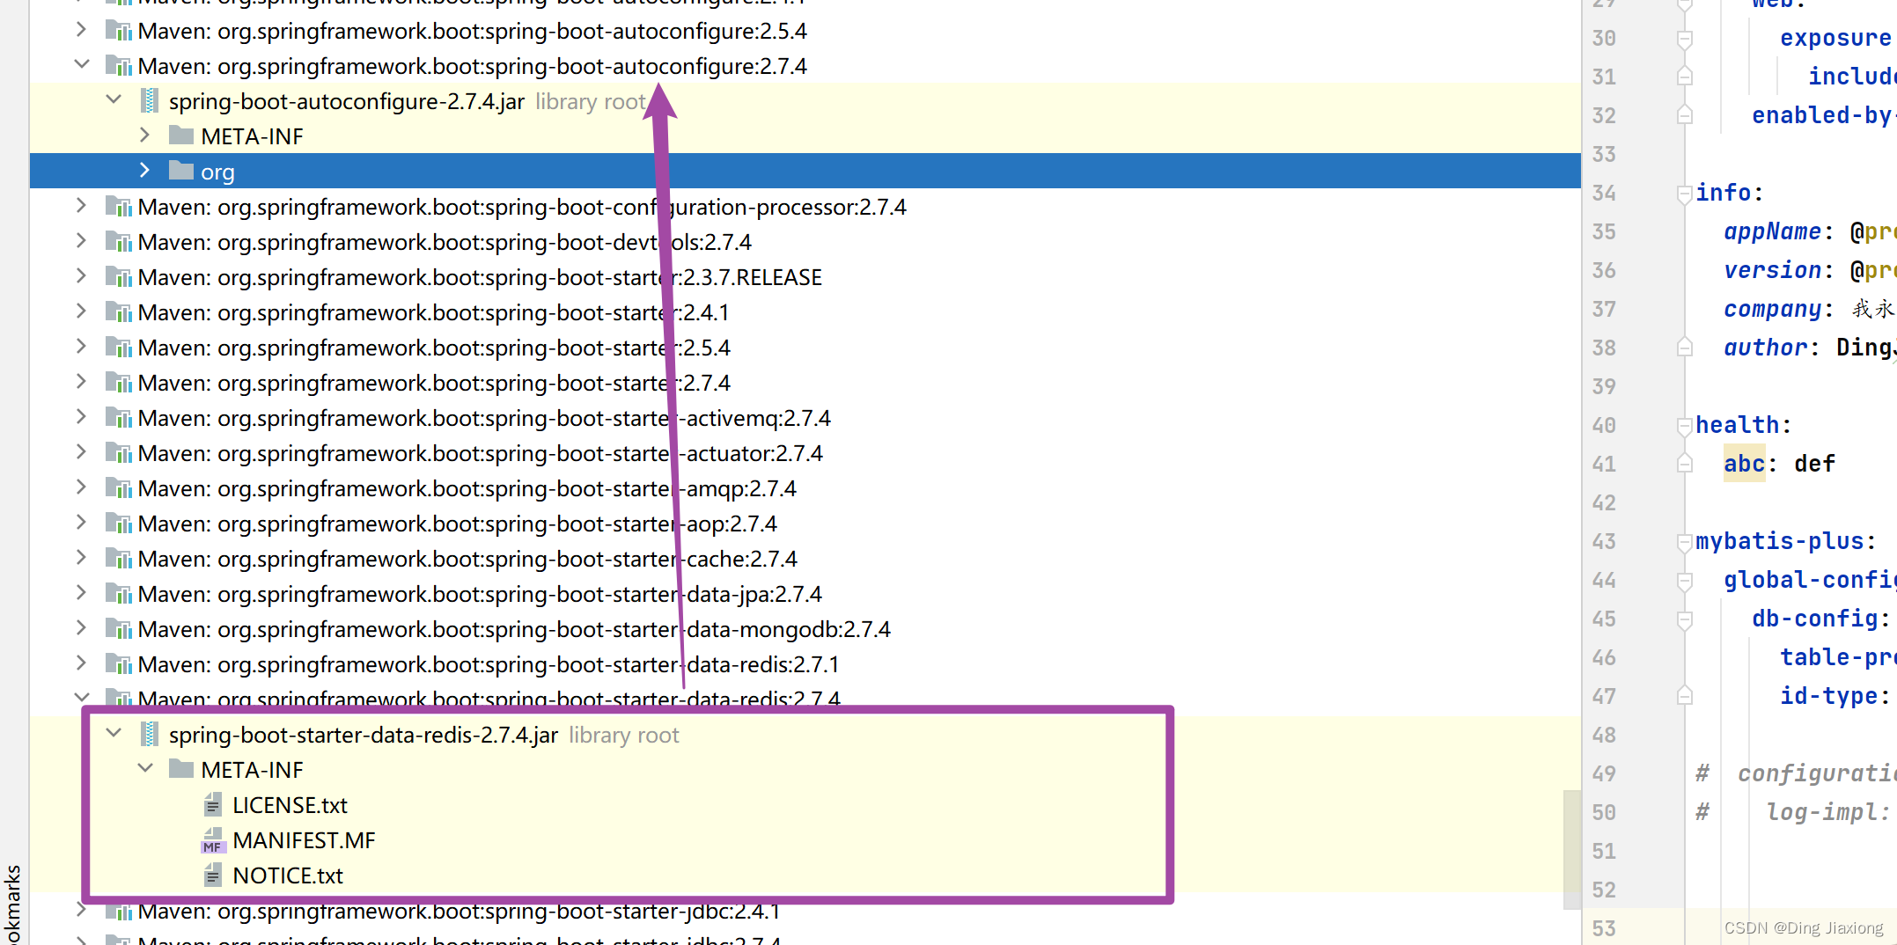Click the company key on line 37

[1772, 309]
